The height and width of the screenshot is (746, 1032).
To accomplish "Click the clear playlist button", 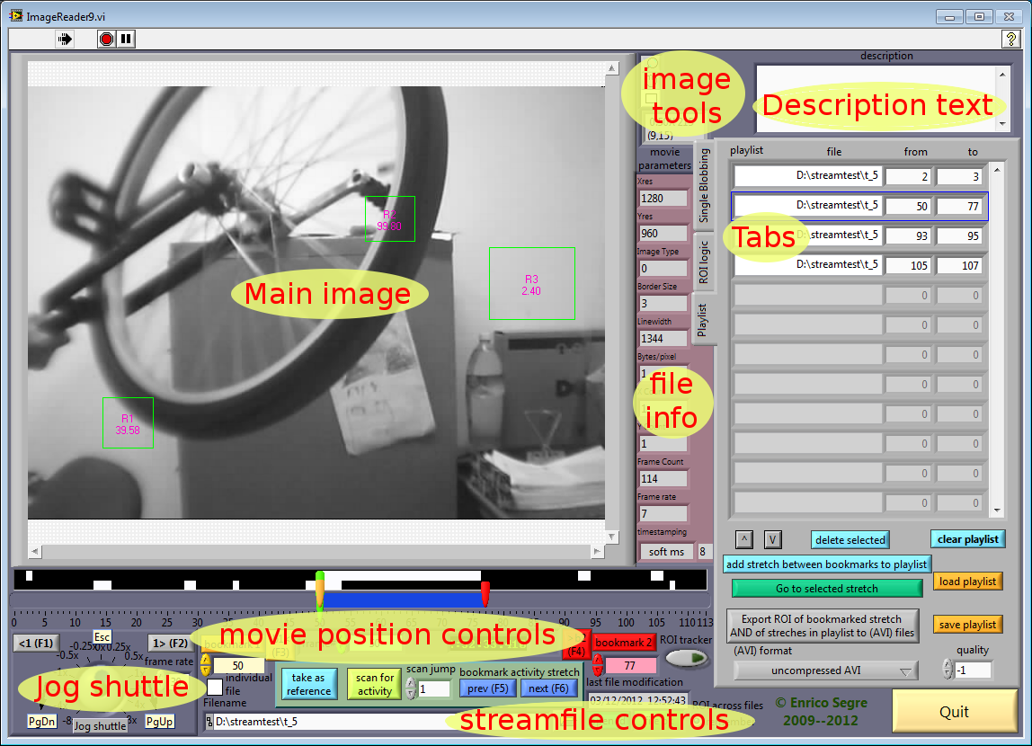I will 967,539.
